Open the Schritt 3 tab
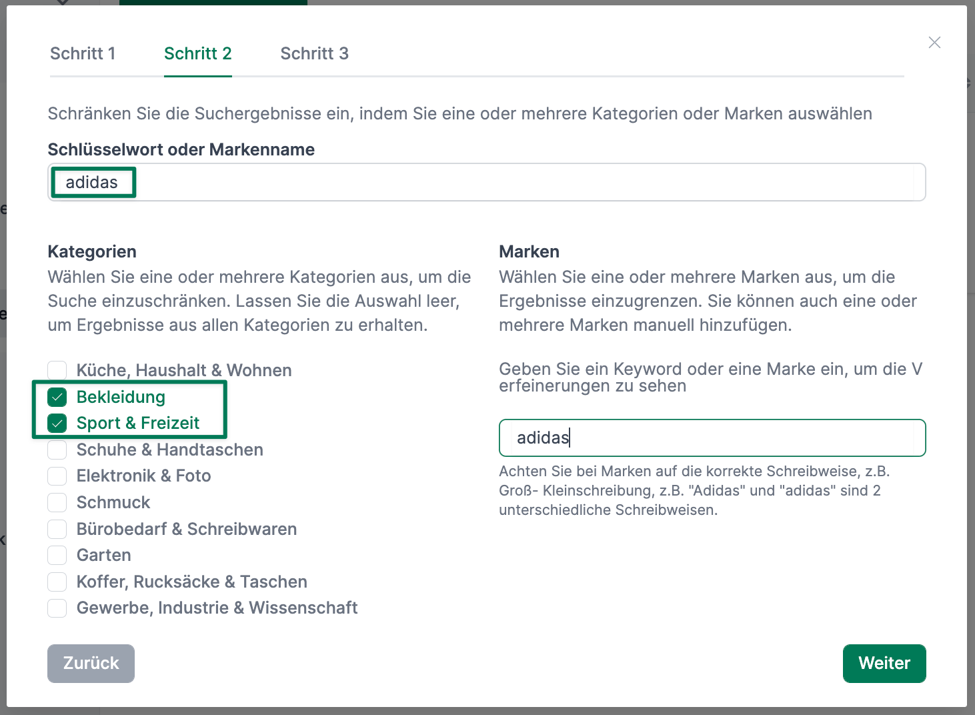Image resolution: width=975 pixels, height=715 pixels. [x=314, y=53]
